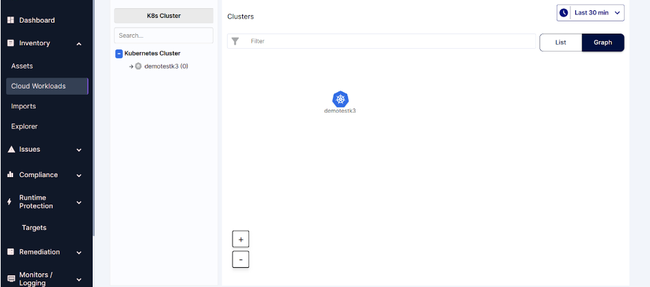Switch to List view
Viewport: 650px width, 287px height.
561,43
